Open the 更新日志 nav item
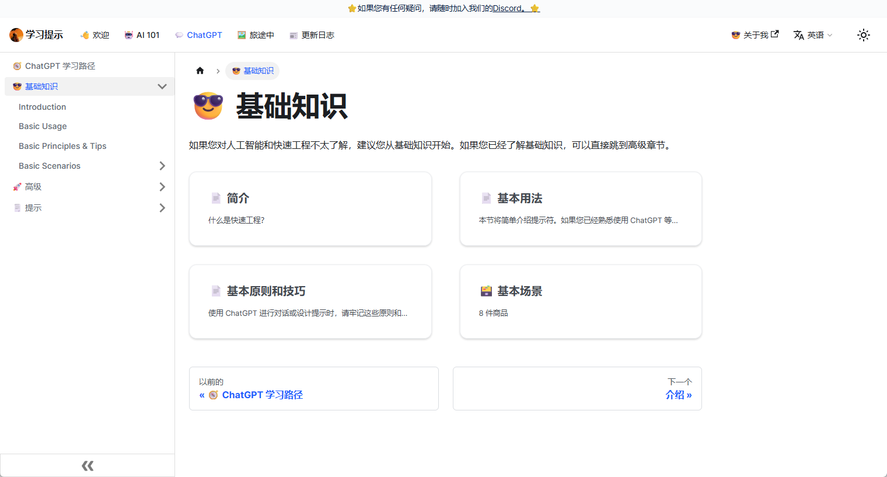Image resolution: width=887 pixels, height=477 pixels. [x=312, y=35]
